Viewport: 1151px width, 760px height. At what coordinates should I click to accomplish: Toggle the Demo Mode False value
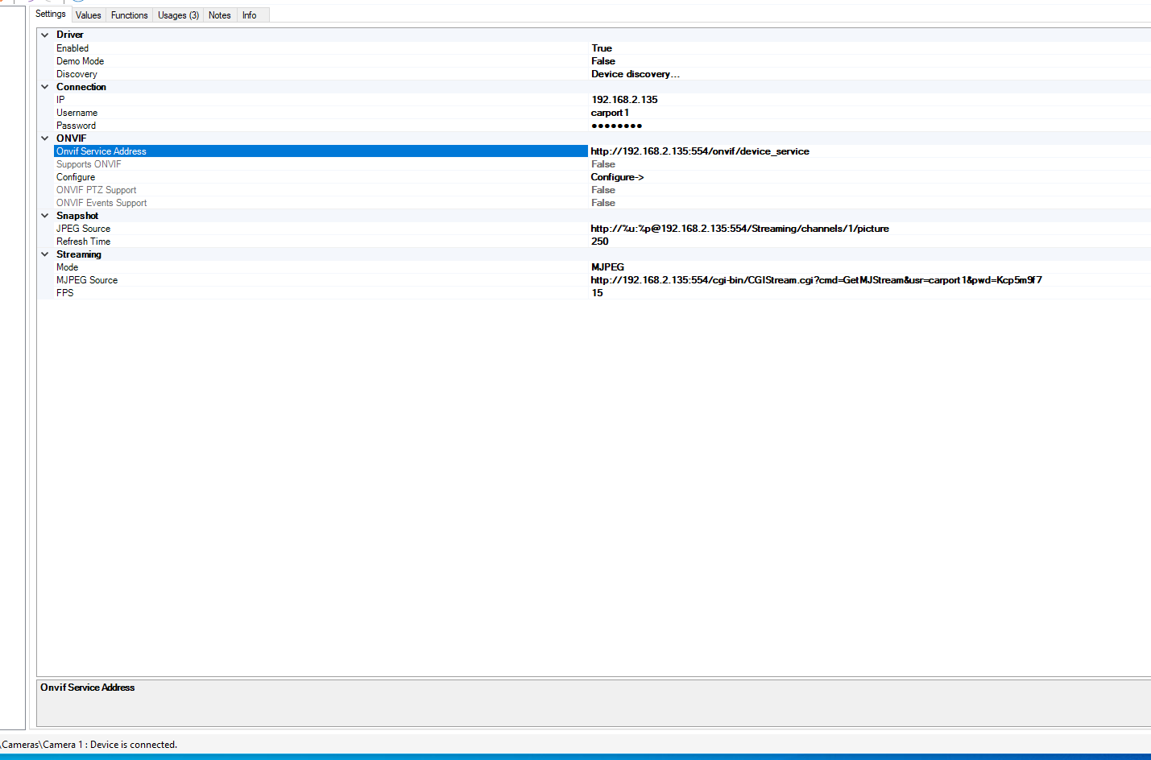[x=602, y=61]
